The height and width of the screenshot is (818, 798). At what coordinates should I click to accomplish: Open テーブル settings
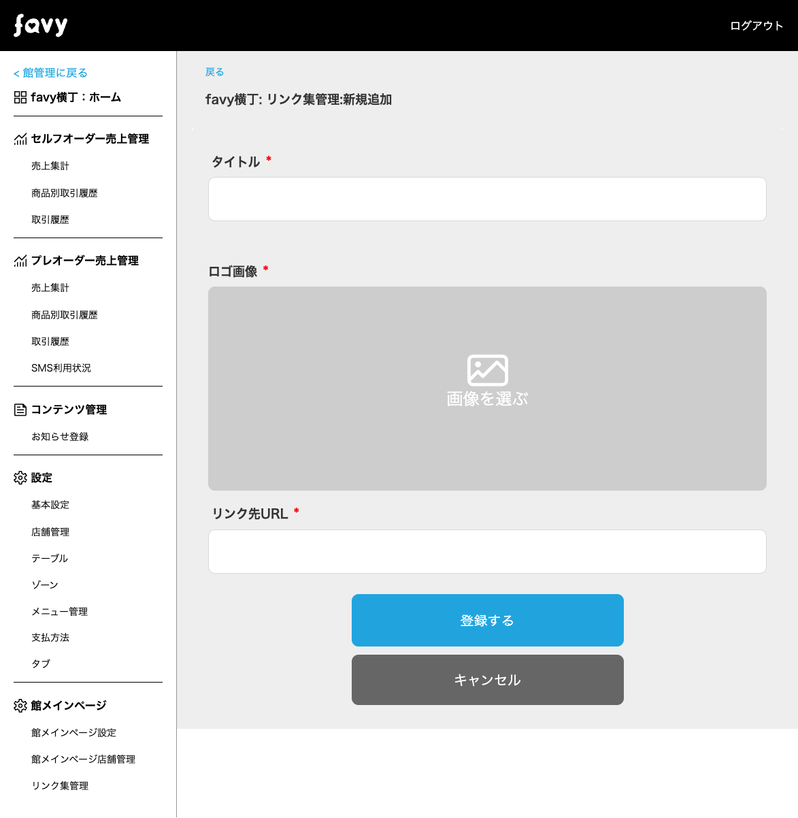pos(50,559)
